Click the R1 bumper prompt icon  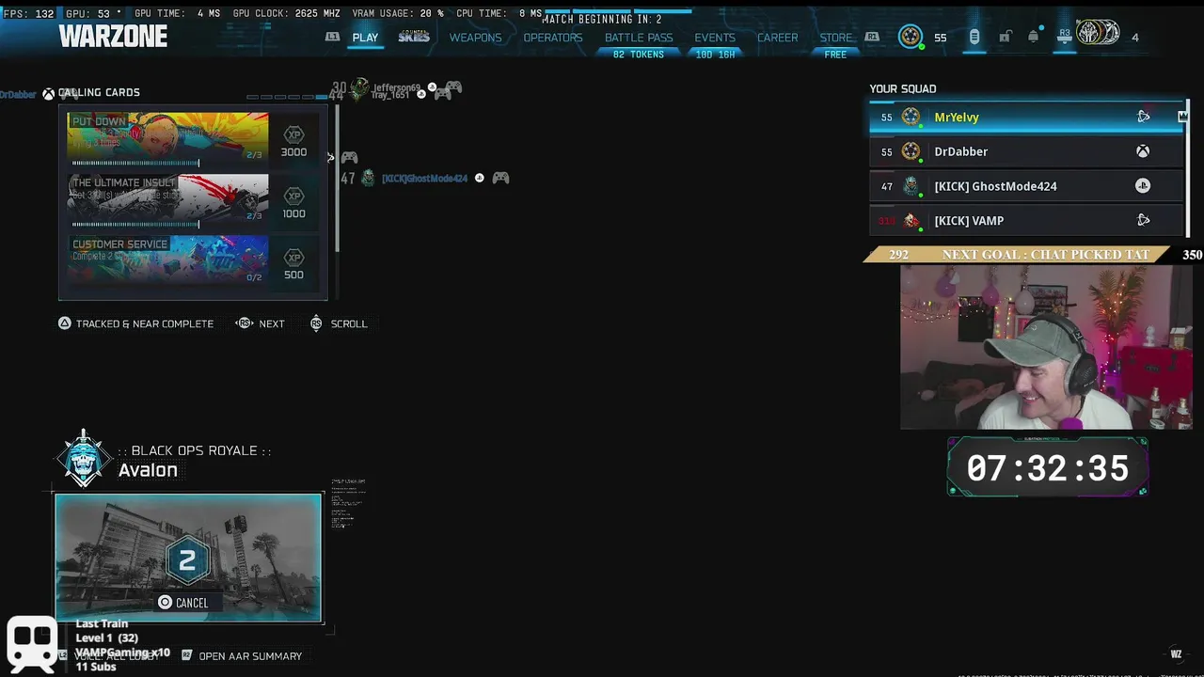click(x=872, y=37)
